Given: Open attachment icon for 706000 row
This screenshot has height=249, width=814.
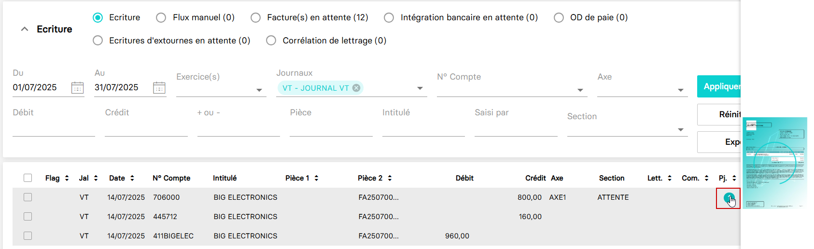Looking at the screenshot, I should 728,198.
